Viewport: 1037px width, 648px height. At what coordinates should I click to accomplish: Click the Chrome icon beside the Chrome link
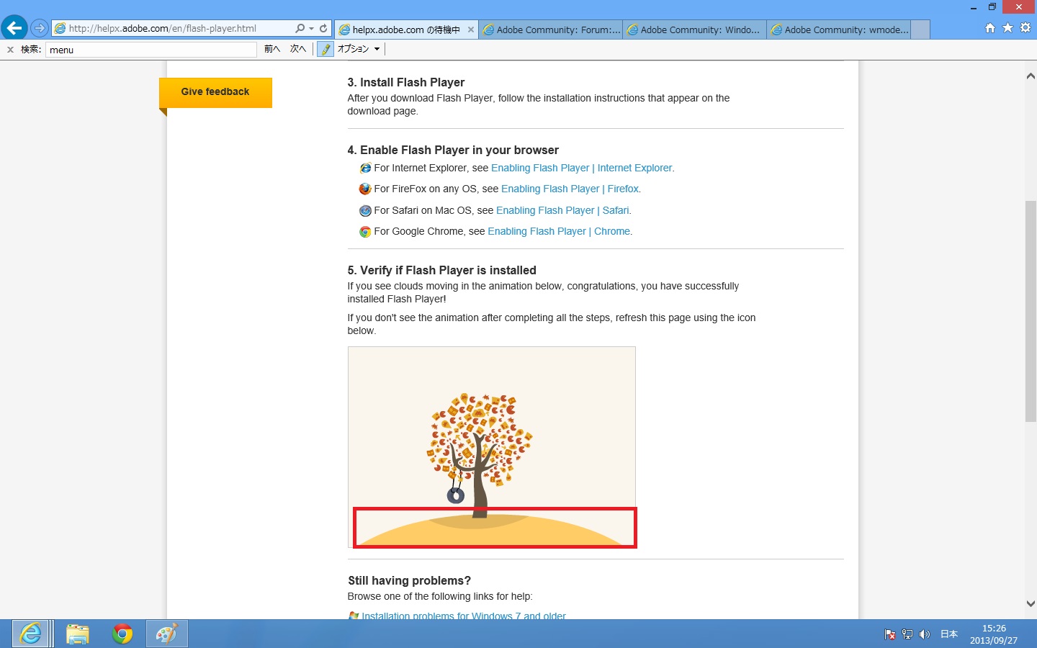365,231
